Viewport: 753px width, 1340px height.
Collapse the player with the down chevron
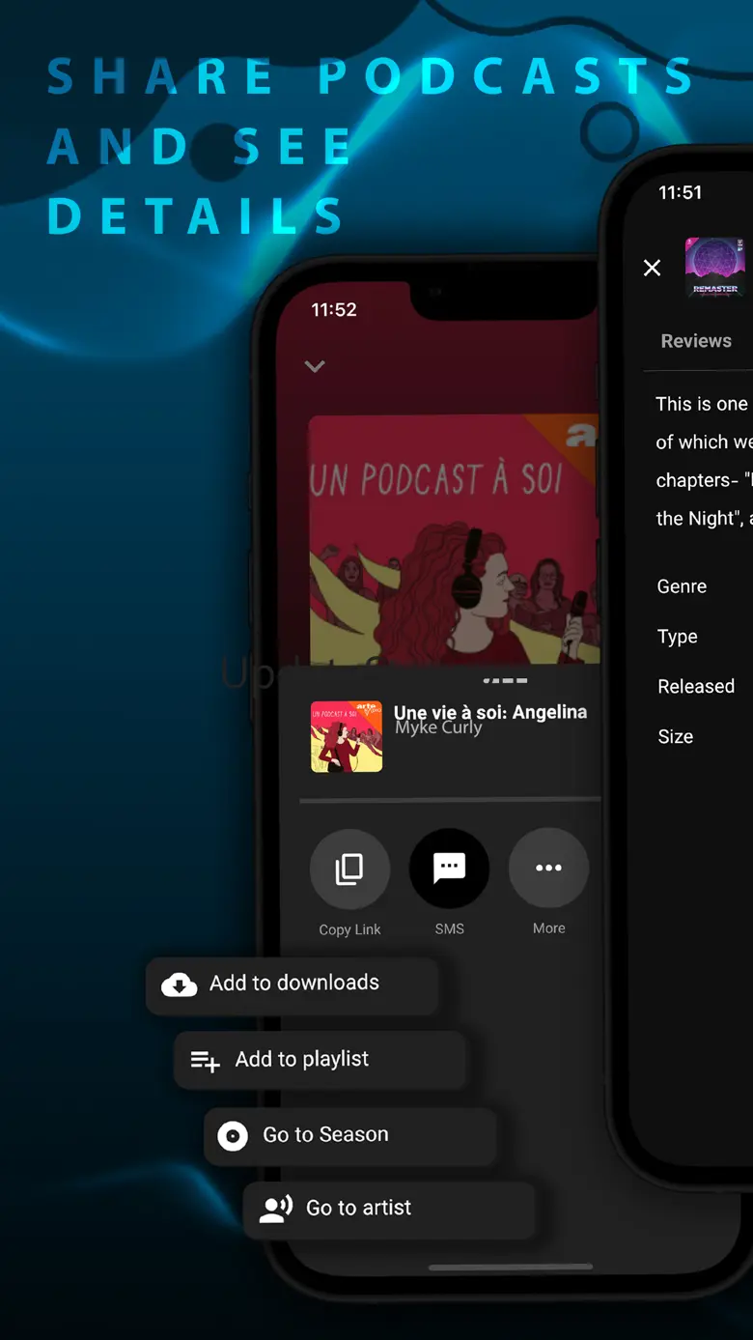pos(315,367)
